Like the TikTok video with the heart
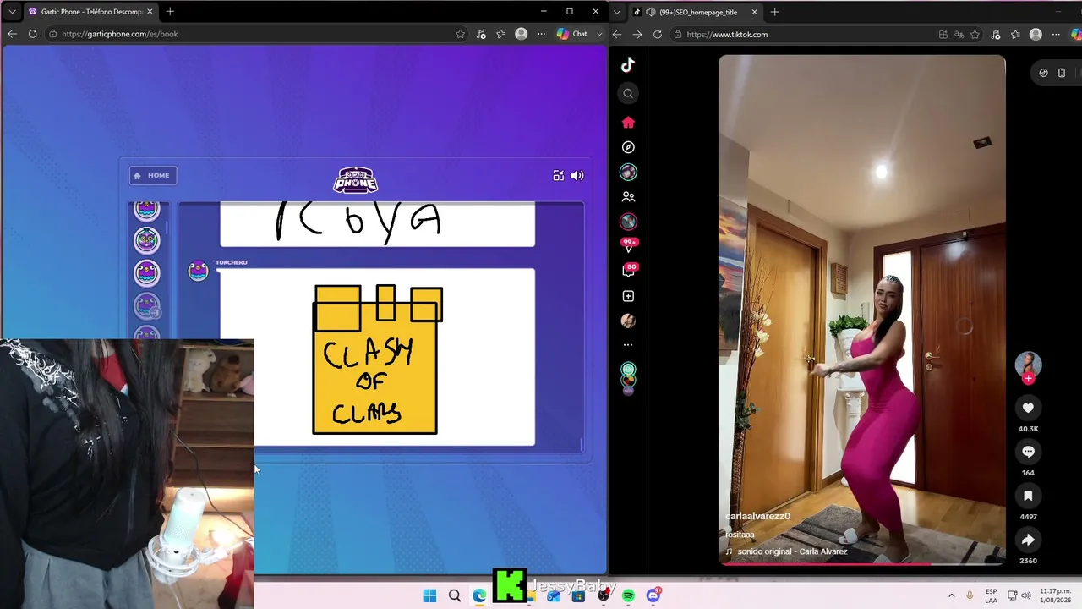This screenshot has width=1082, height=609. 1028,408
